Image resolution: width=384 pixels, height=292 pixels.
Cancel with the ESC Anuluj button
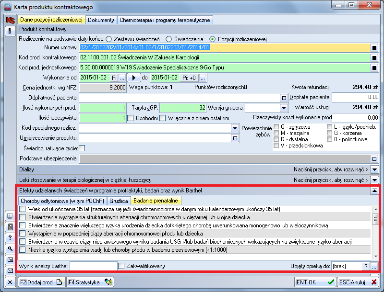(358, 282)
